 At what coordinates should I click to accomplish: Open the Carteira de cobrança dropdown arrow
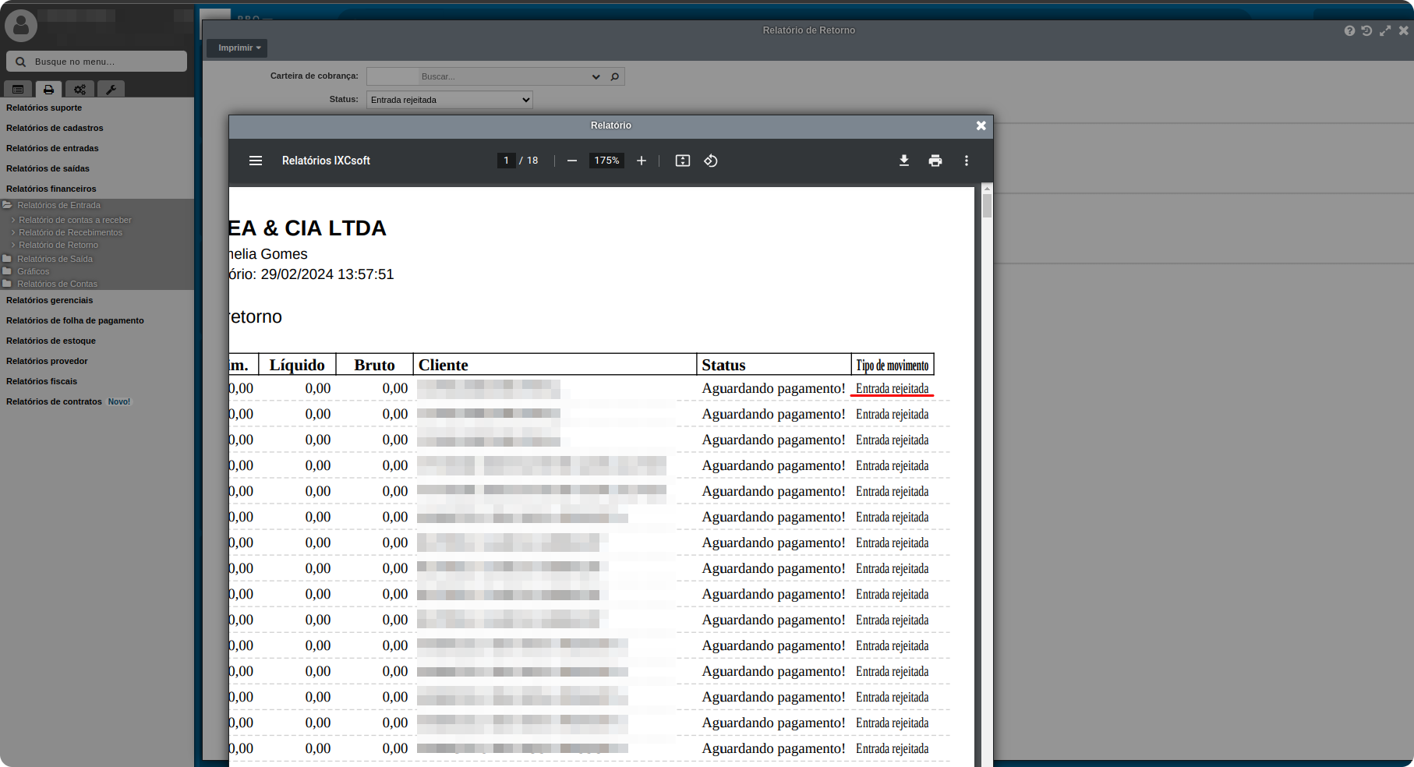[x=596, y=76]
